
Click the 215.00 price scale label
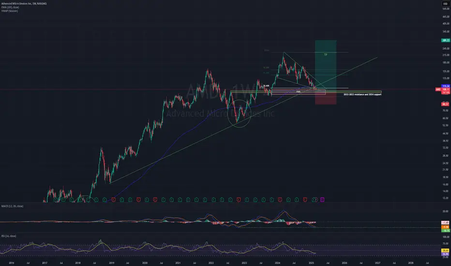[x=446, y=55]
